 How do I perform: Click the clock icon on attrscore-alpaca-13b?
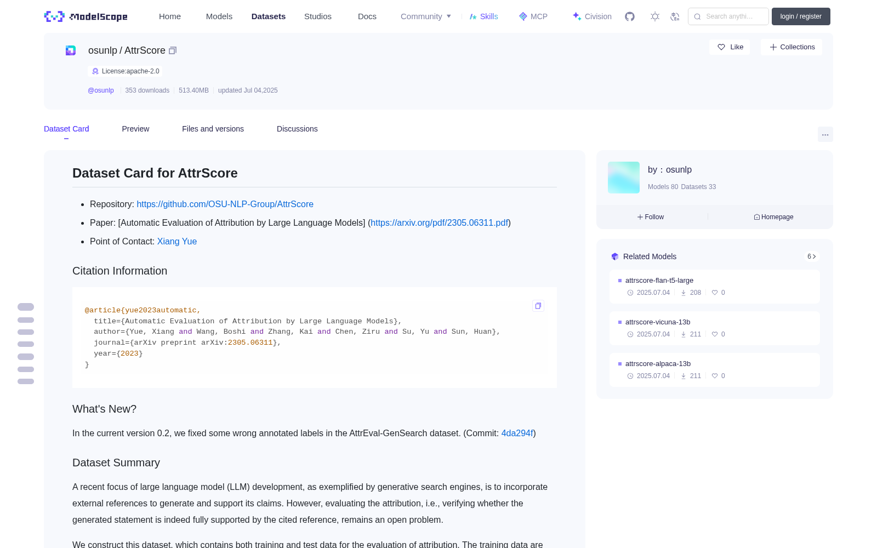point(630,376)
